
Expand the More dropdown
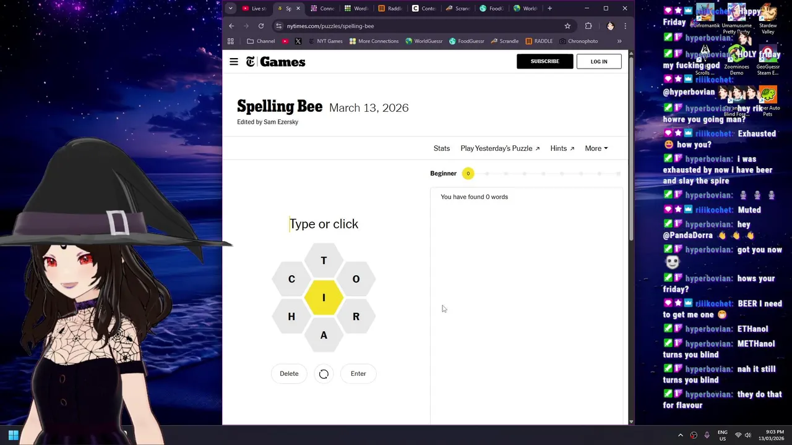tap(596, 148)
